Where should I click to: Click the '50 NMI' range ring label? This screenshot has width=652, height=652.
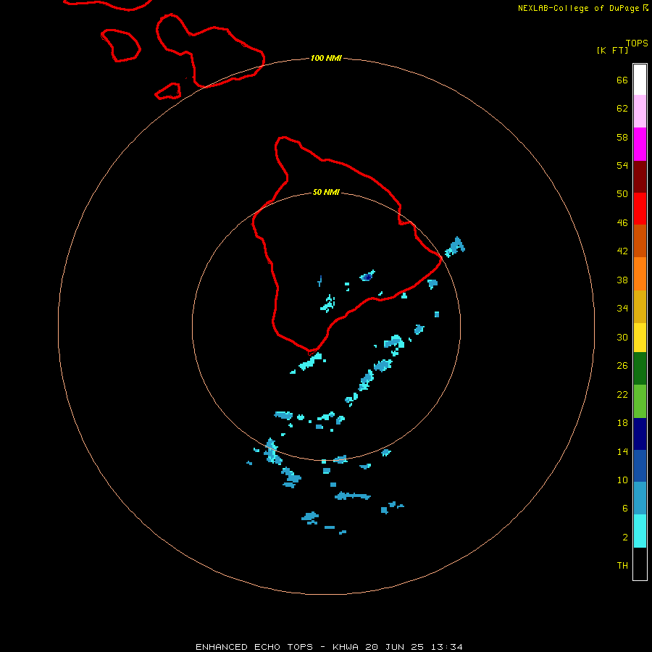326,192
